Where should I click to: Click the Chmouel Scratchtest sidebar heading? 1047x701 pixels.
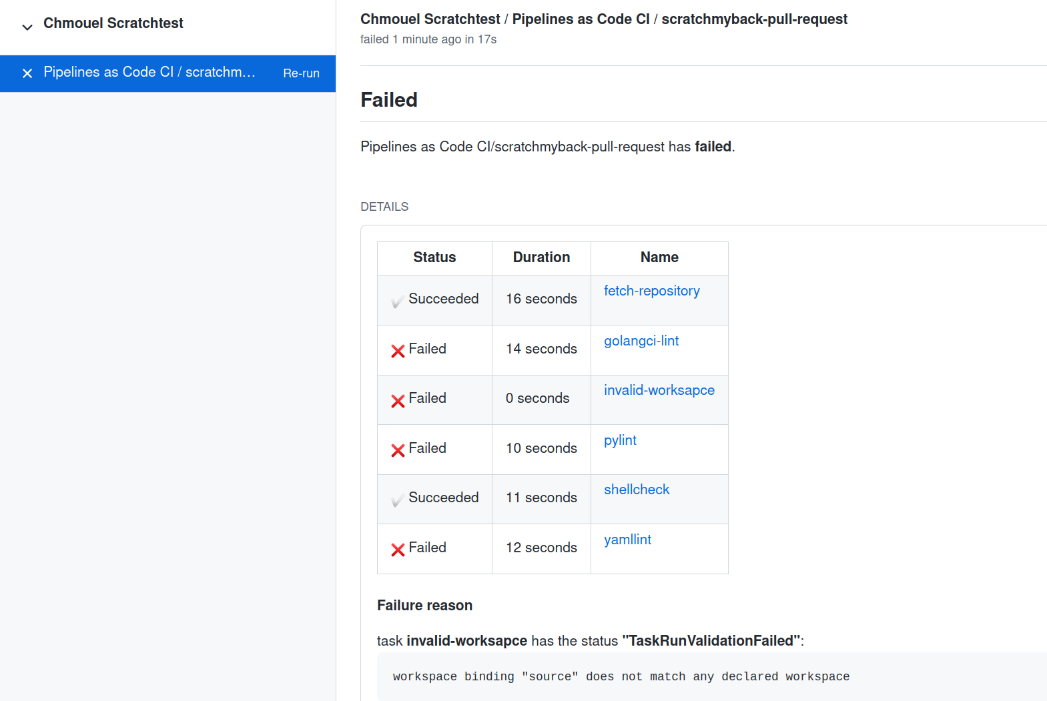tap(113, 23)
